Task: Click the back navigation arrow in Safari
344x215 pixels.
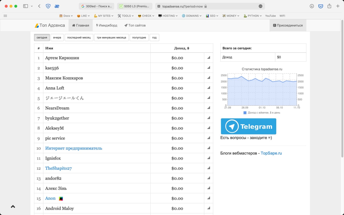Action: coord(39,6)
